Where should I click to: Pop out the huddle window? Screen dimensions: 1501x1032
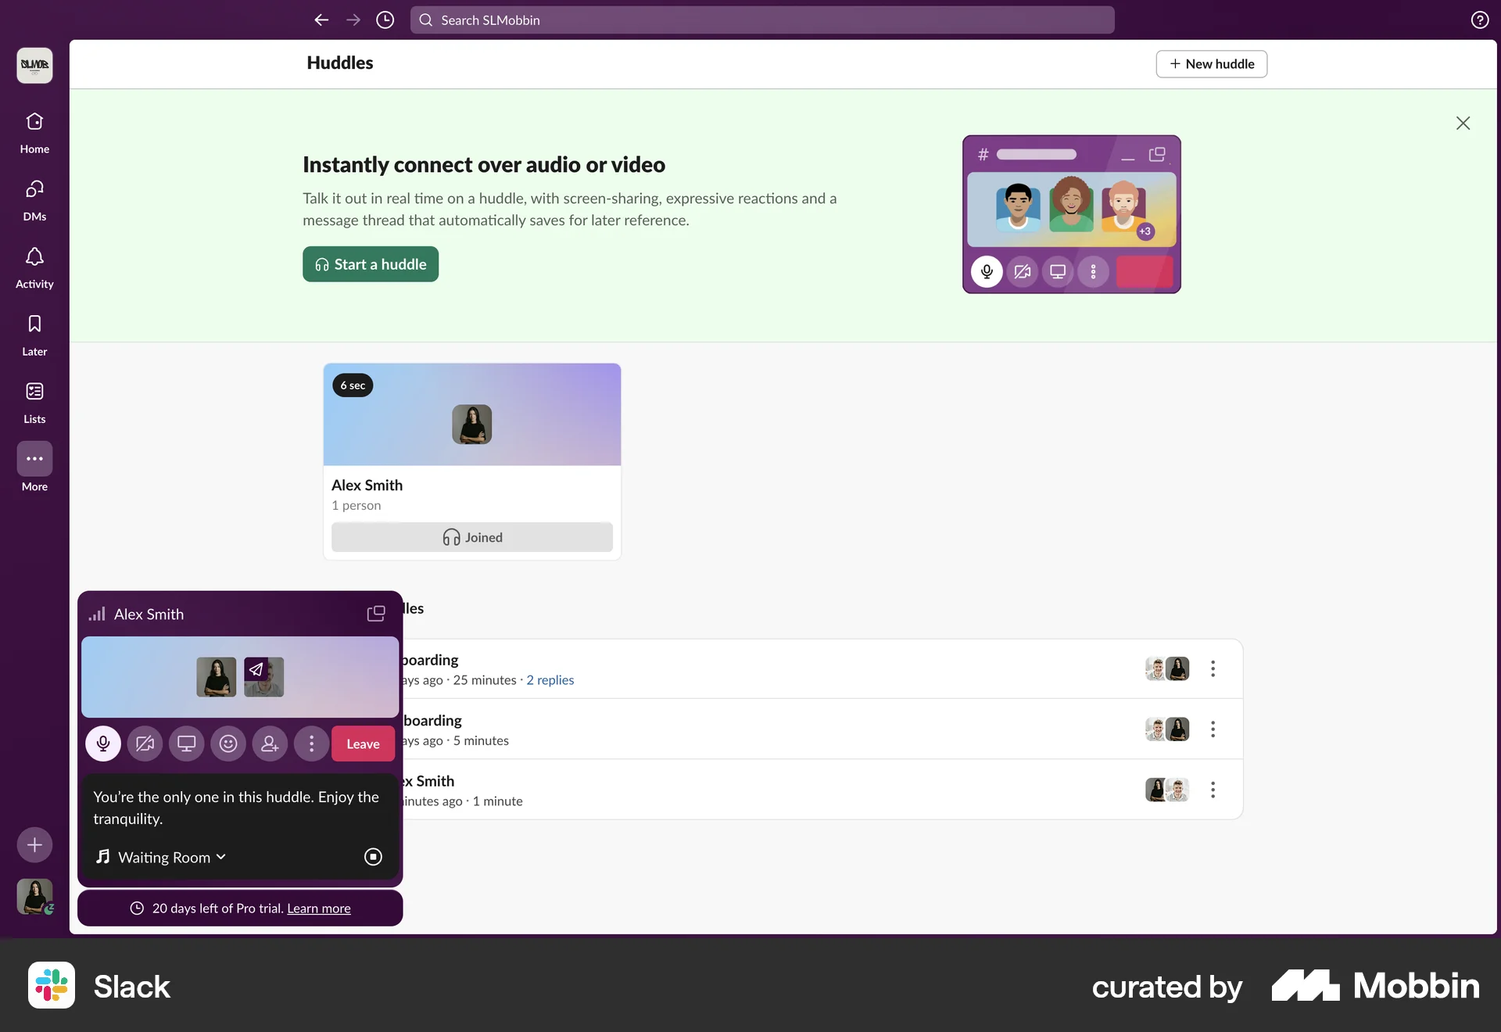coord(375,614)
